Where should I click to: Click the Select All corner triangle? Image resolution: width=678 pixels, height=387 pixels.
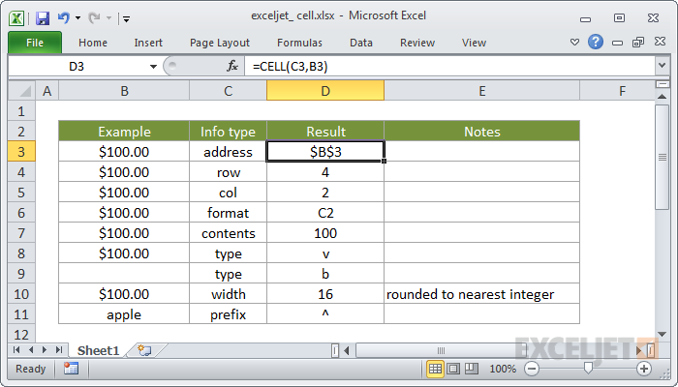click(22, 91)
